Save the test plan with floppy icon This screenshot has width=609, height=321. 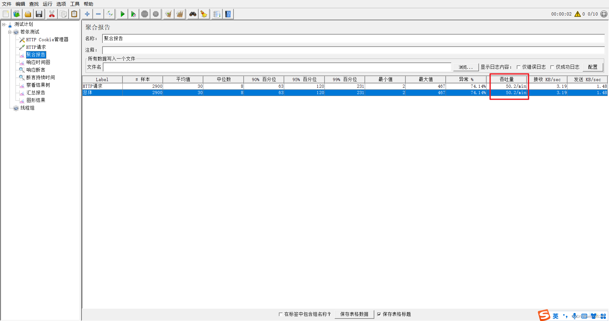[39, 14]
